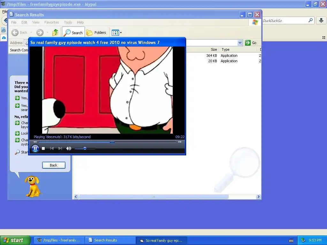Image resolution: width=327 pixels, height=245 pixels.
Task: Open the File menu in Search Results
Action: [14, 22]
